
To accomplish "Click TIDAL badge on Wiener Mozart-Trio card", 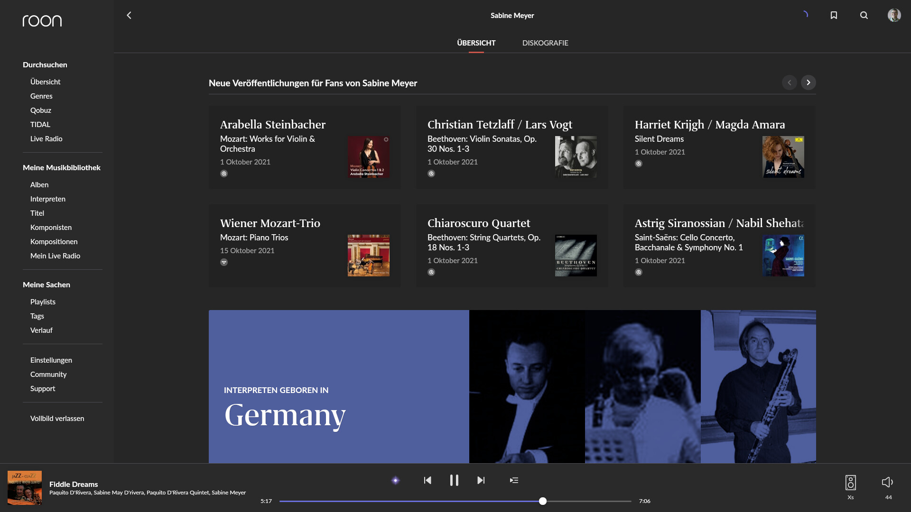I will (x=224, y=262).
